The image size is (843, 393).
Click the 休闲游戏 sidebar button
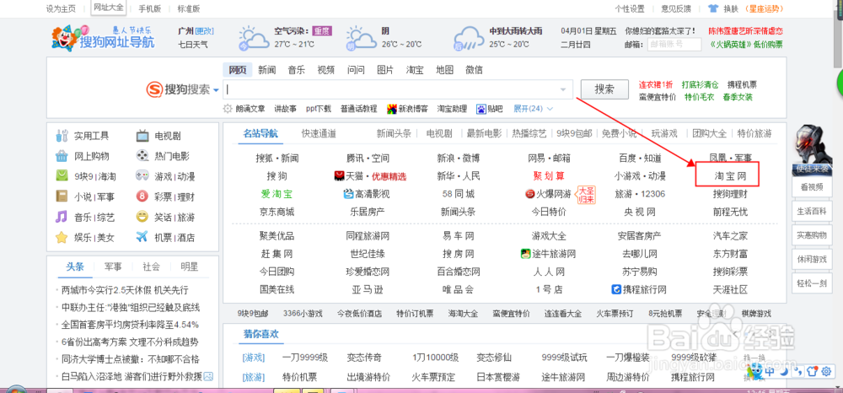[812, 259]
